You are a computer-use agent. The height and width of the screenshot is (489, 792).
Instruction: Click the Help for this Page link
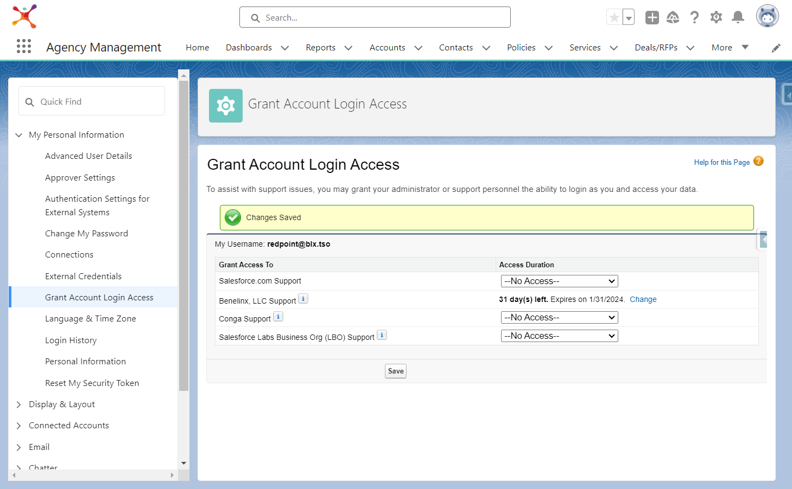[721, 162]
